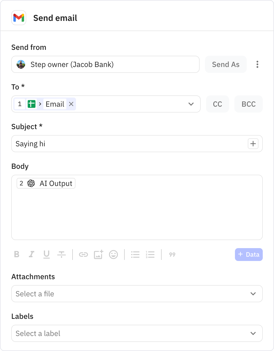Viewport: 274px width, 351px height.
Task: Create a bulleted list in the body
Action: (x=135, y=255)
